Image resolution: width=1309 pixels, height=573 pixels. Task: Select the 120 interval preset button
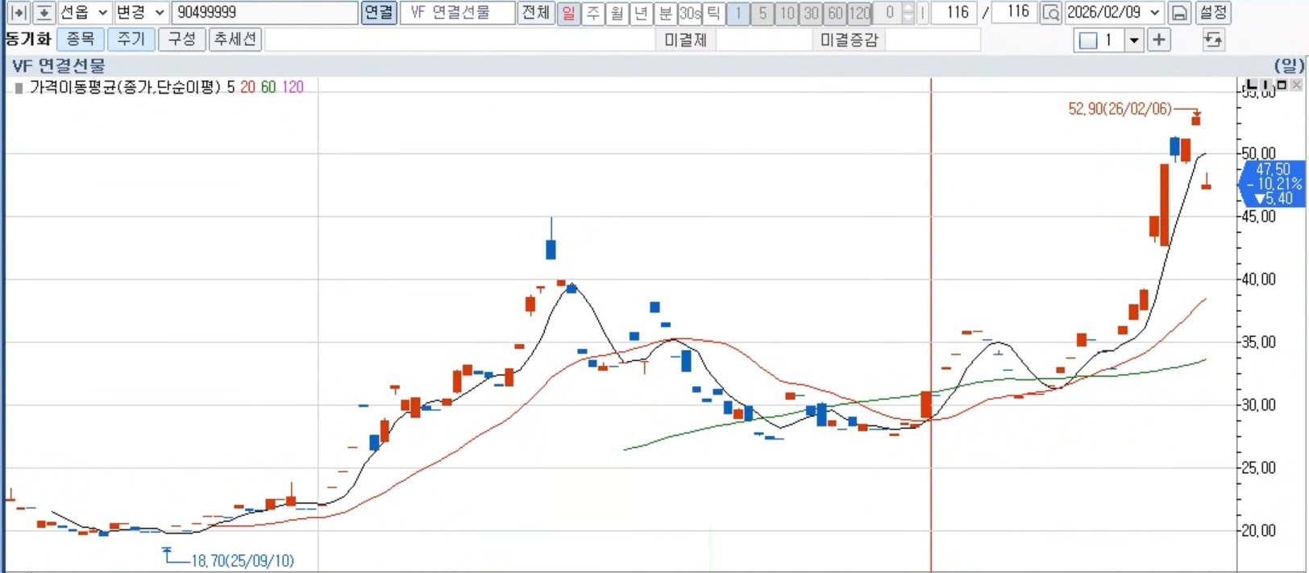860,13
